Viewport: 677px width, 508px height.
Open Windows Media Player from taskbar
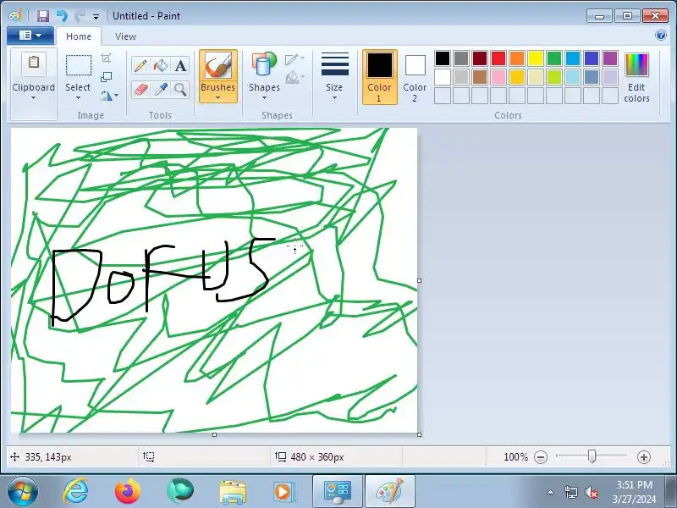pyautogui.click(x=284, y=492)
